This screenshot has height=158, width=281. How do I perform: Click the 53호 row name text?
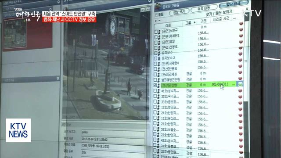click(x=170, y=130)
